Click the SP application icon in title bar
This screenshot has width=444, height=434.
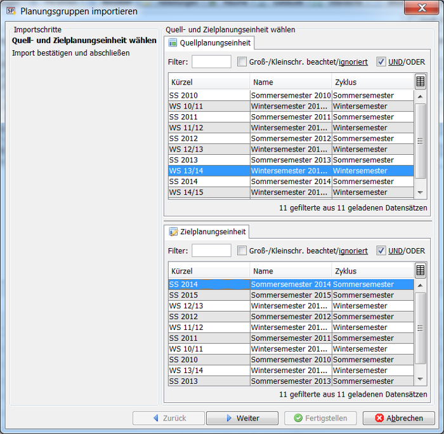click(x=11, y=11)
